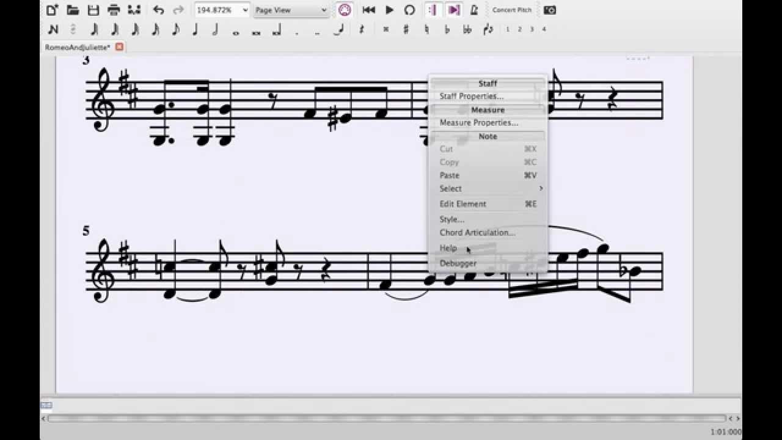Select the longa note duration
Image resolution: width=782 pixels, height=440 pixels.
276,31
